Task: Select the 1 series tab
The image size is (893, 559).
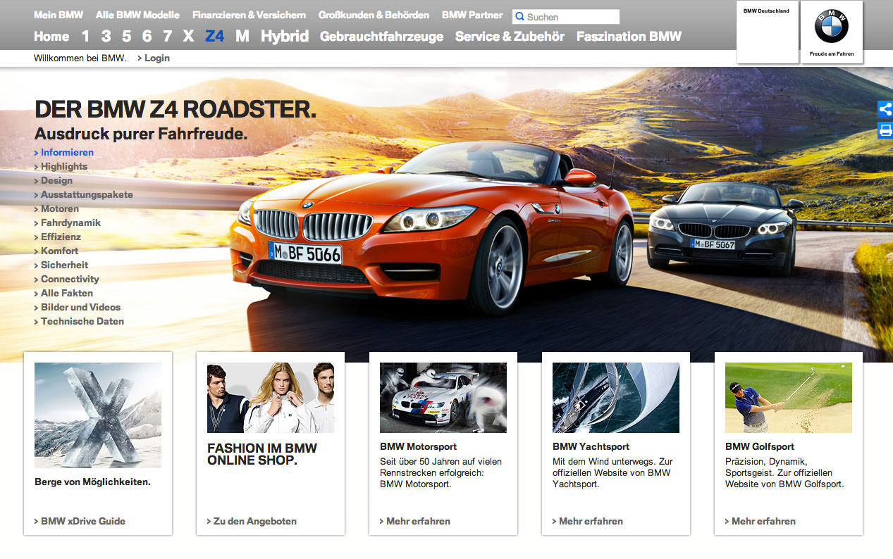Action: click(x=85, y=36)
